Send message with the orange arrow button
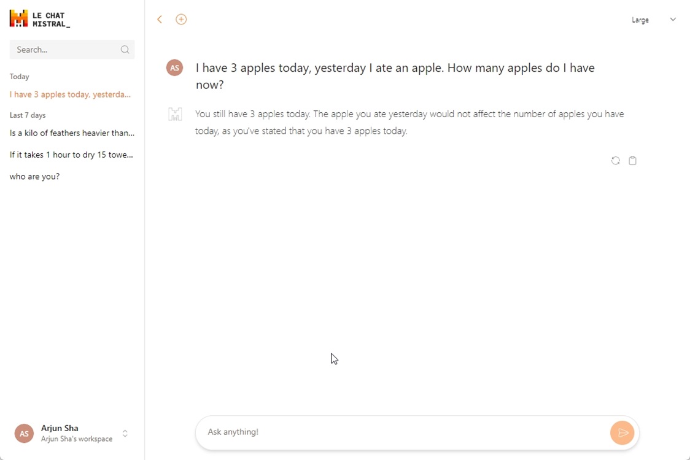 (622, 433)
